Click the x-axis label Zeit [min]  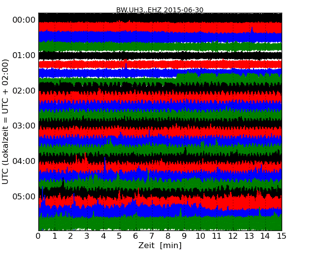160,245
